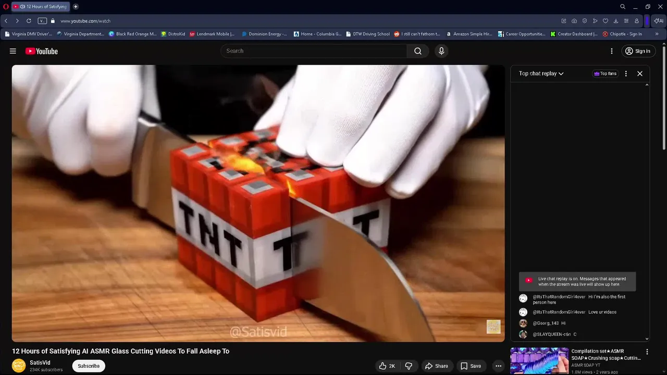This screenshot has width=667, height=375.
Task: Open the Opera main menu logo
Action: [x=6, y=7]
